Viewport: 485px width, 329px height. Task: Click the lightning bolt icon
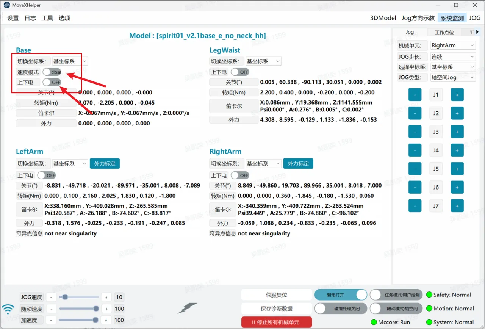tap(188, 308)
